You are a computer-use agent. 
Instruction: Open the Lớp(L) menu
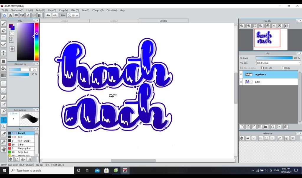tap(29, 10)
